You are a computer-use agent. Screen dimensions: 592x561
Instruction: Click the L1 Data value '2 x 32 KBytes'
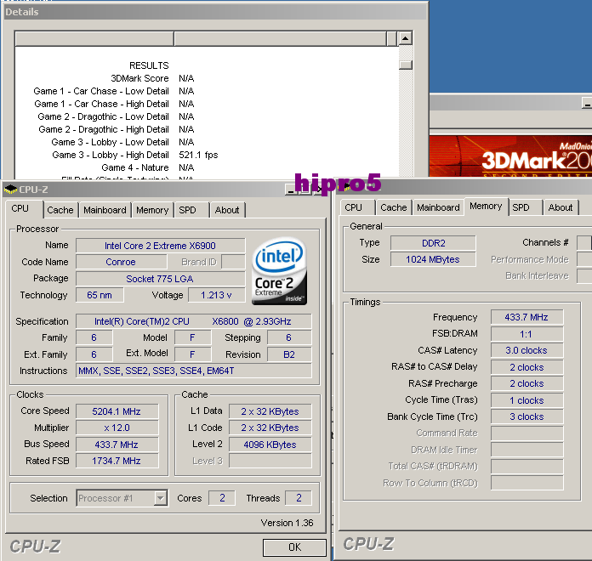(270, 411)
